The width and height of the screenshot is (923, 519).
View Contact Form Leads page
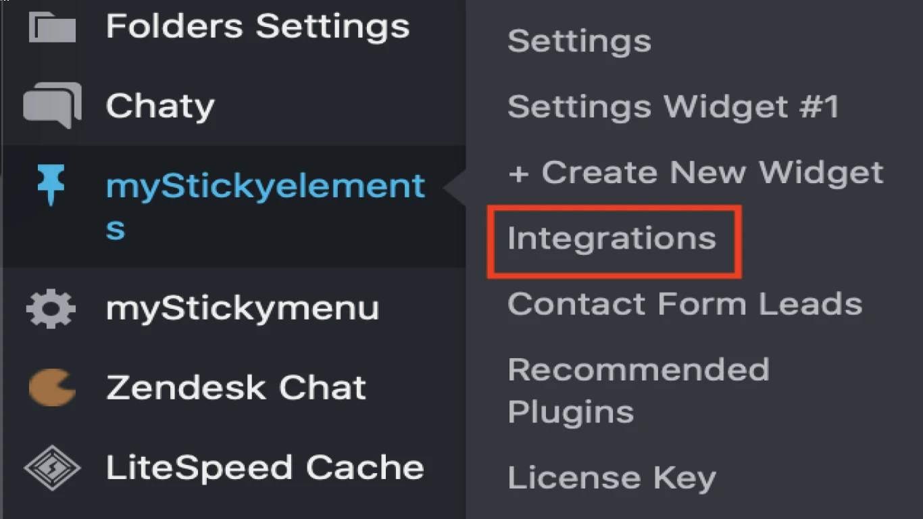click(684, 304)
